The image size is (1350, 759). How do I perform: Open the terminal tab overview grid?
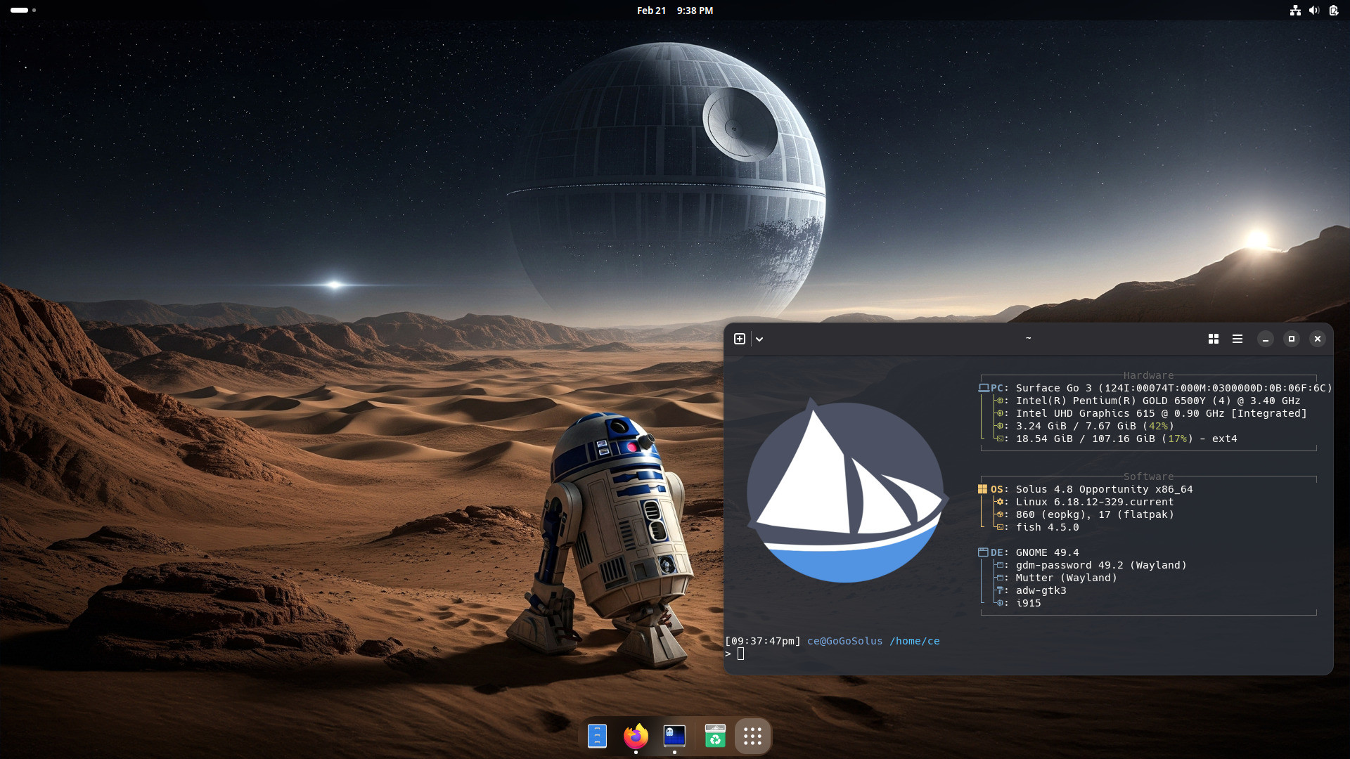[1213, 339]
